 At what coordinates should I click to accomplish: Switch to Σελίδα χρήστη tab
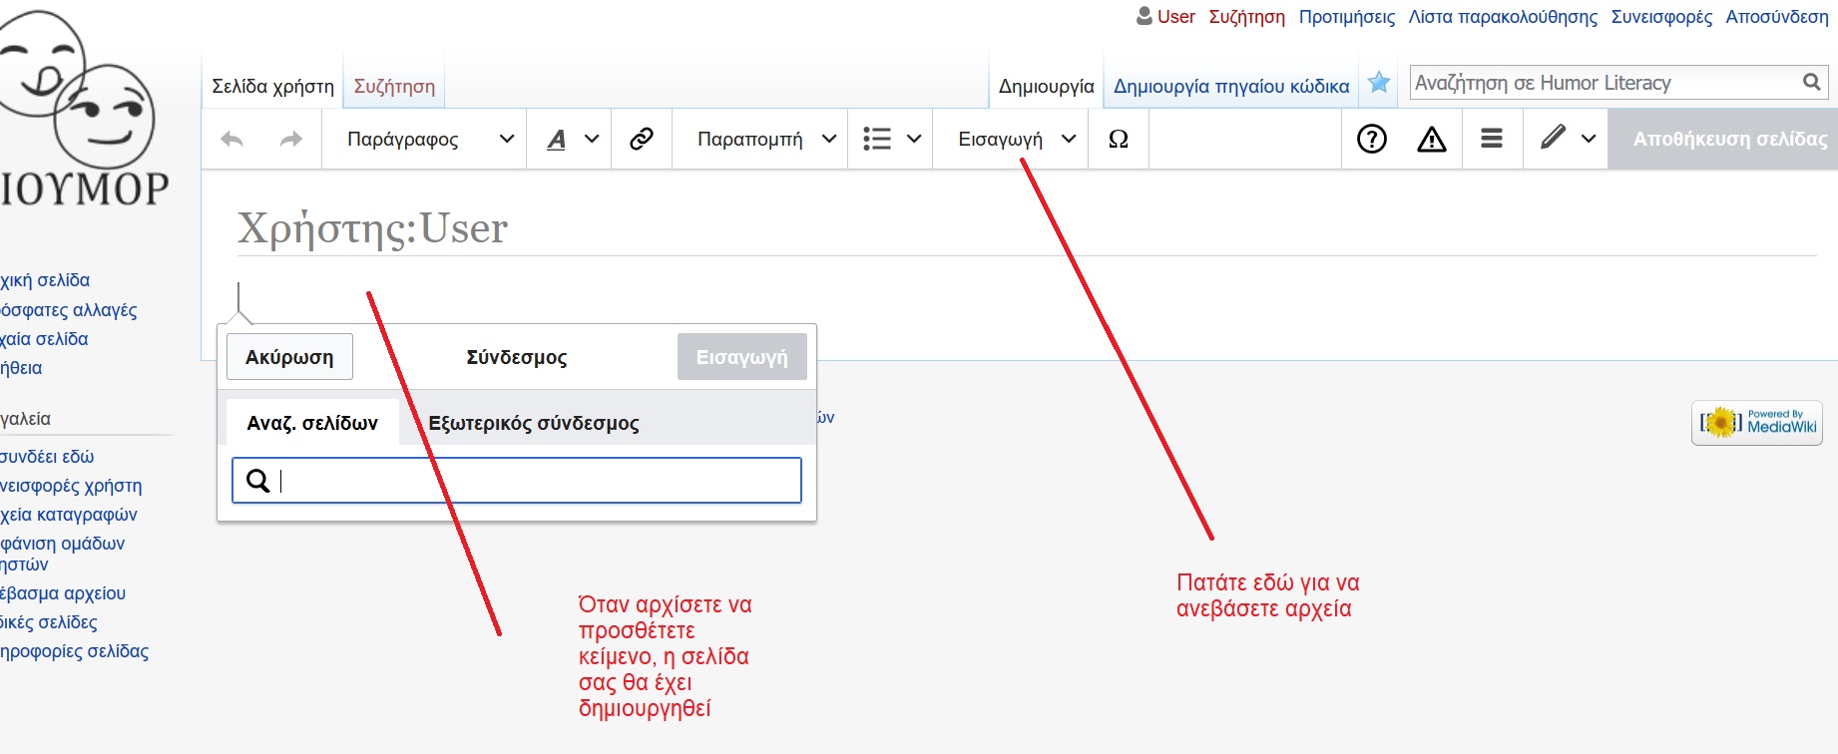pos(272,87)
